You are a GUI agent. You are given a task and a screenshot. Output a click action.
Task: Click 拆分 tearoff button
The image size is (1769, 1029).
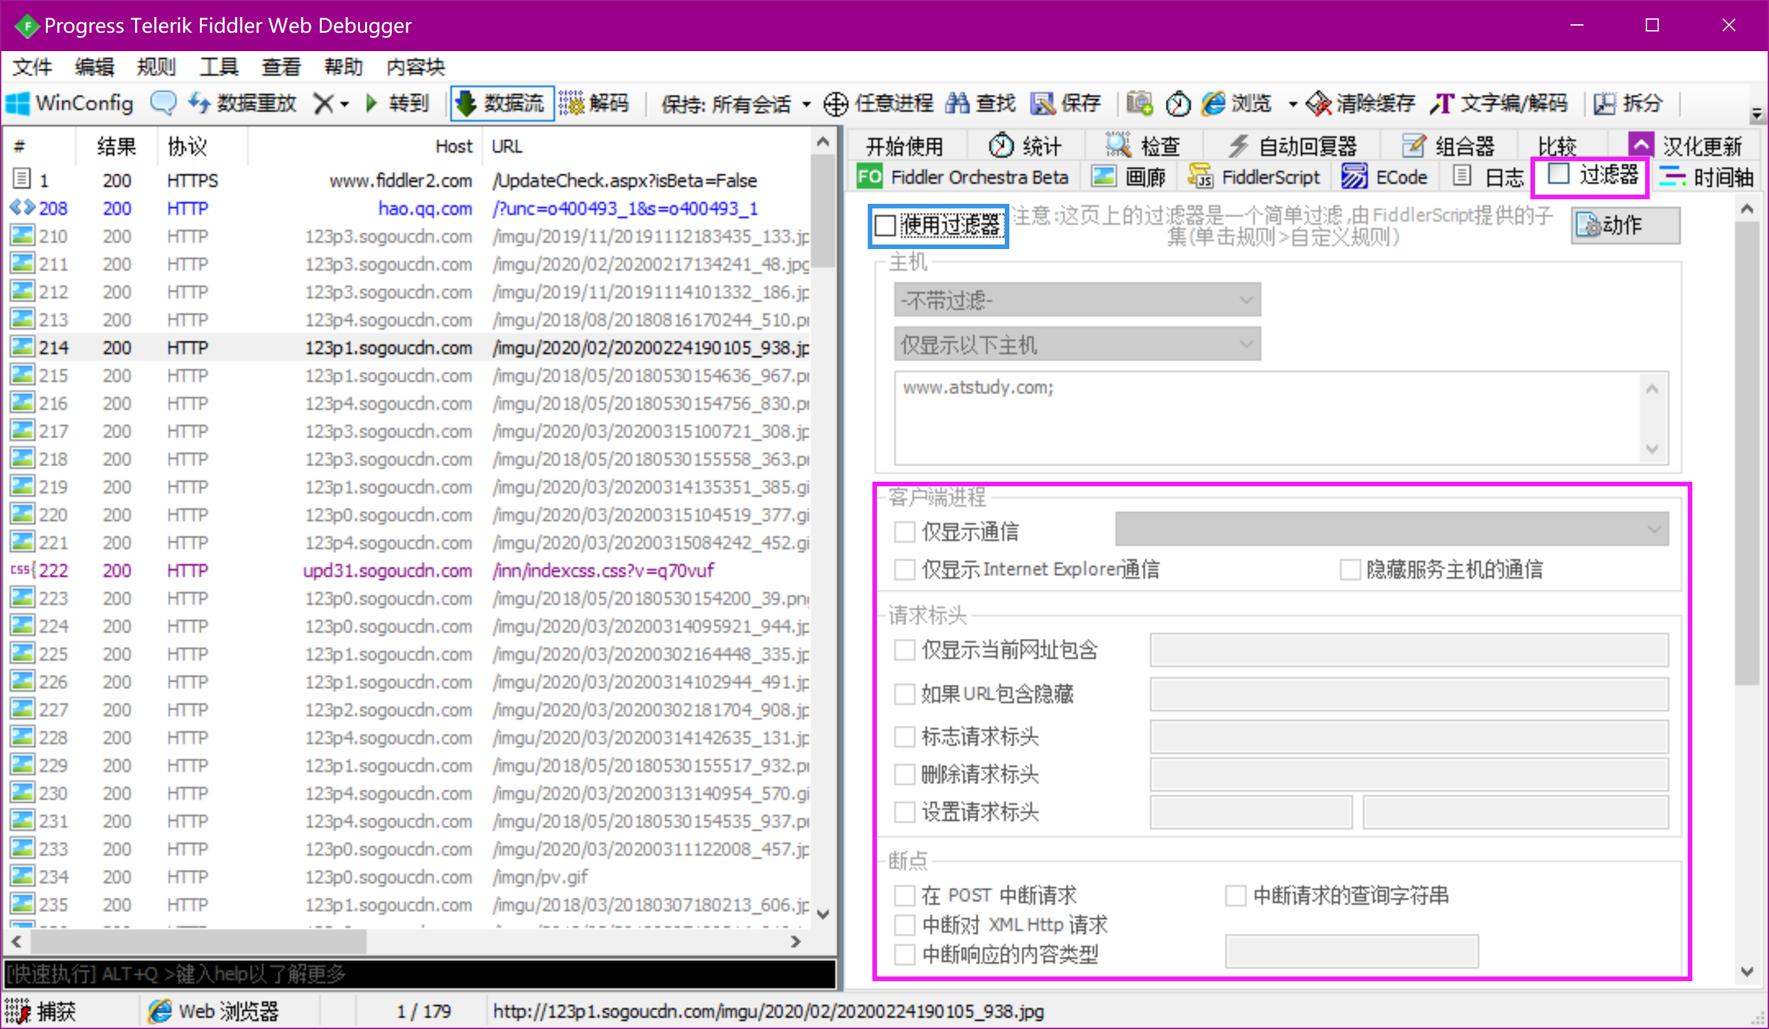tap(1629, 104)
